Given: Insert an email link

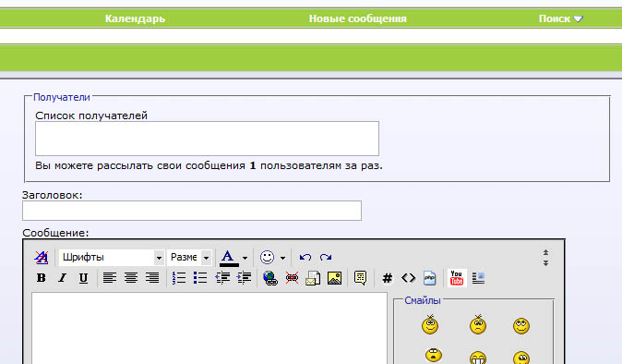Looking at the screenshot, I should (313, 278).
